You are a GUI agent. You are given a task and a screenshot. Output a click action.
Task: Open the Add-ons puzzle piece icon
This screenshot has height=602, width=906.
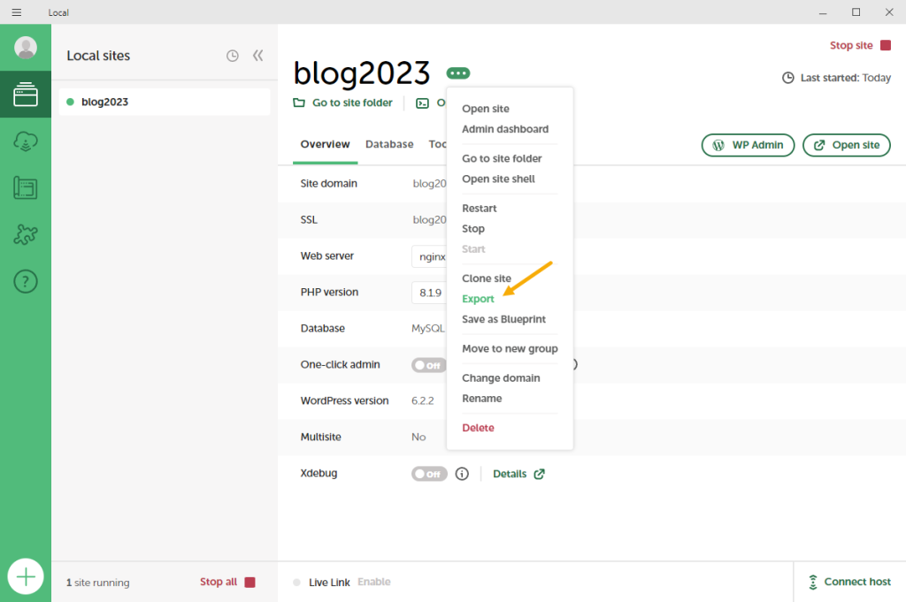tap(26, 235)
